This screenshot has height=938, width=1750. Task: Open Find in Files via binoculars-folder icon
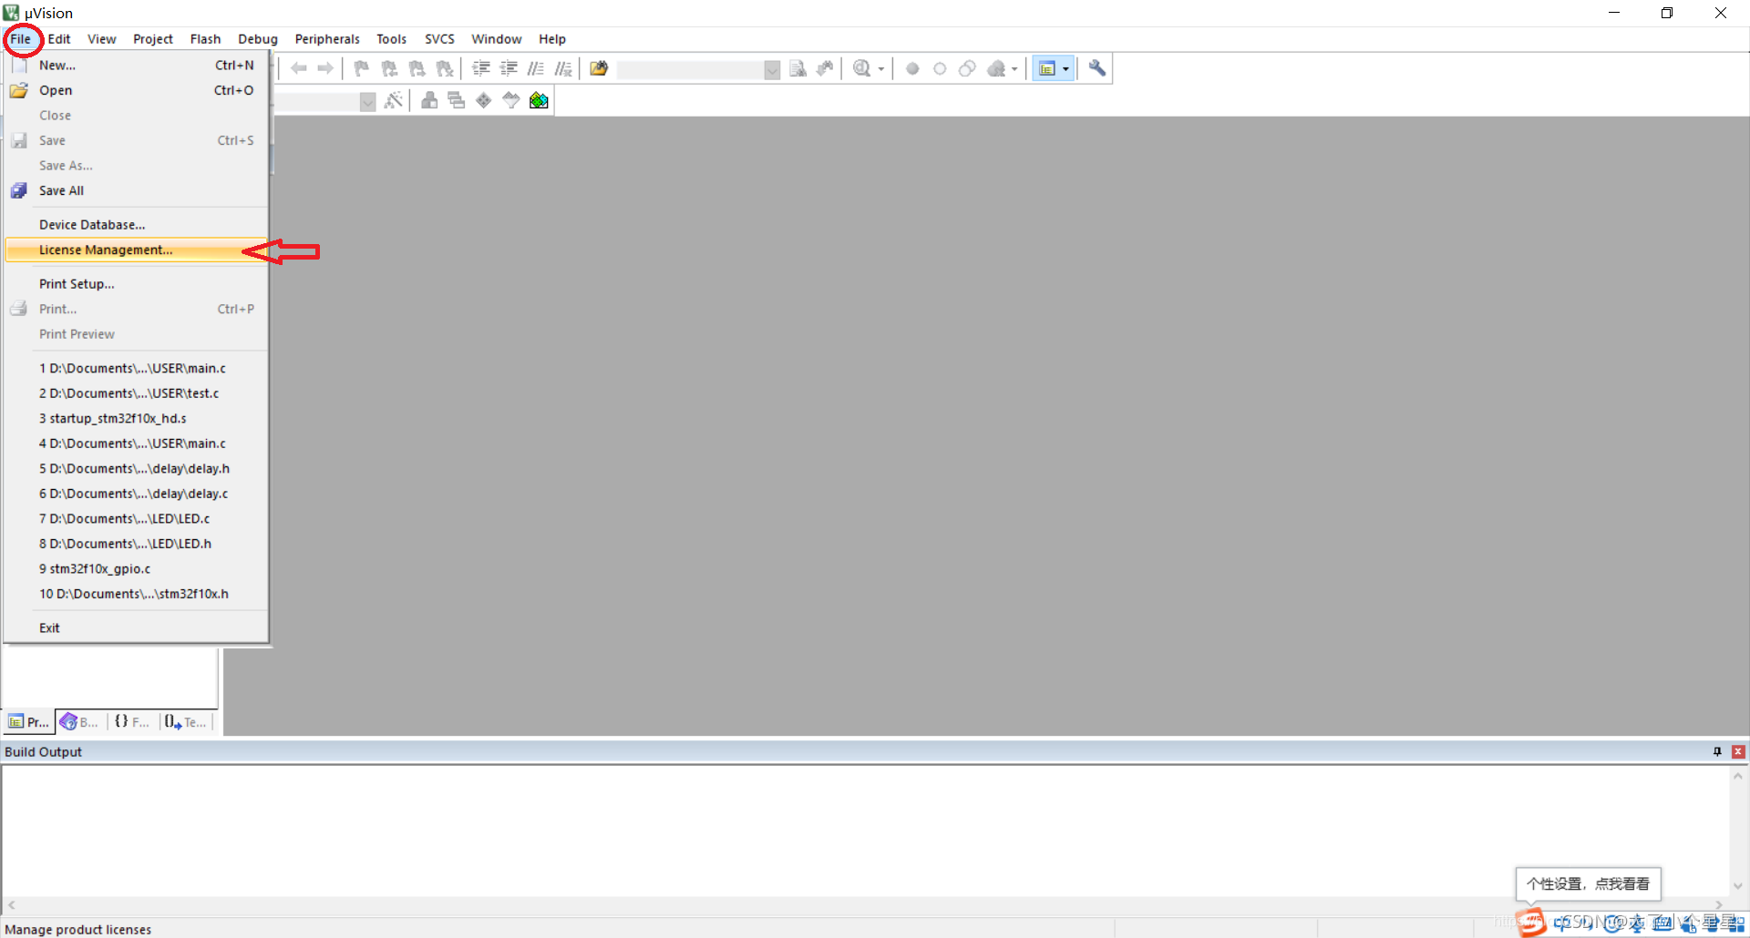click(x=599, y=68)
